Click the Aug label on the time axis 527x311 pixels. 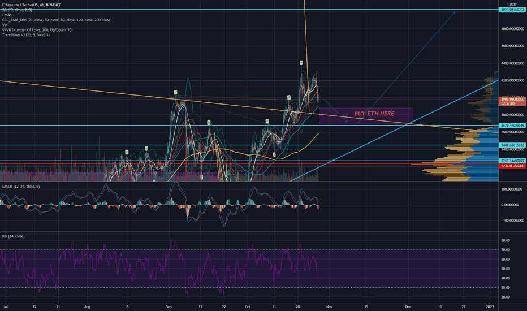tap(88, 306)
